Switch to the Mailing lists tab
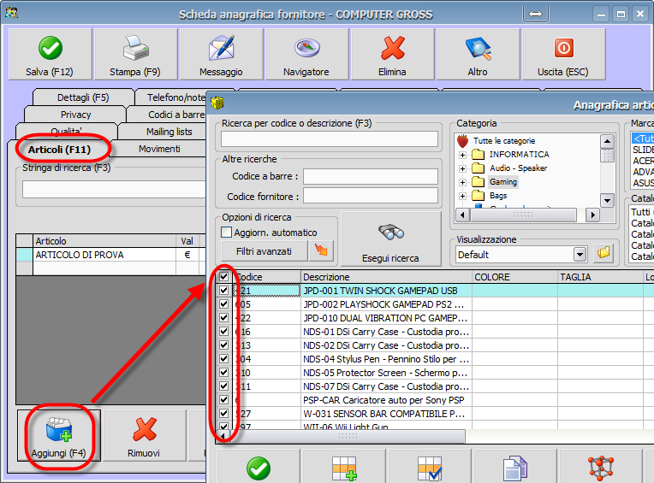 (169, 132)
